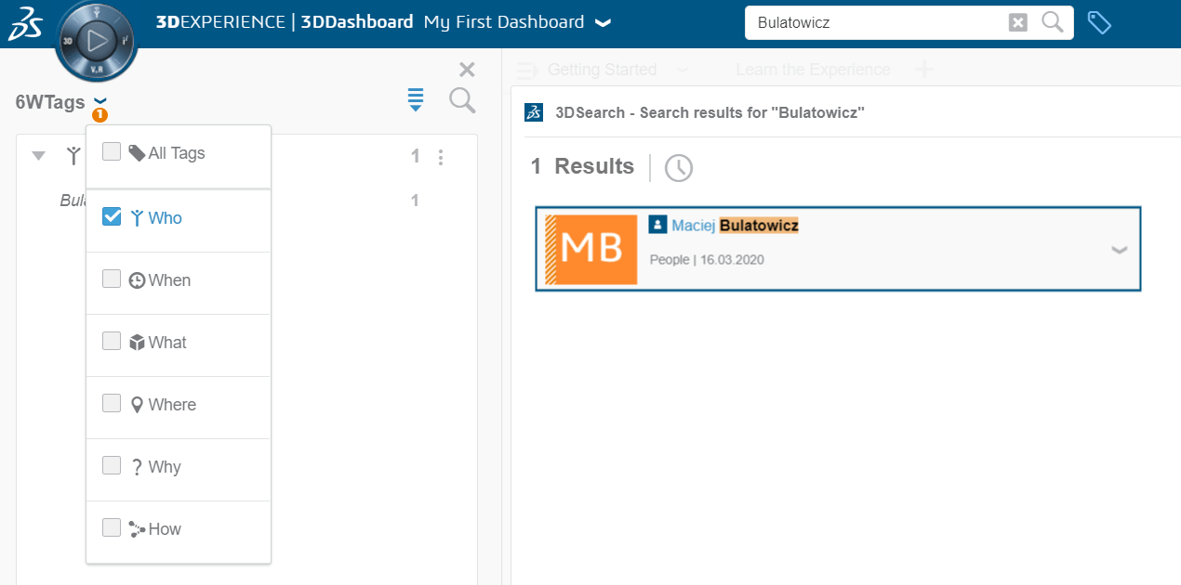
Task: Close the 6WTags side panel
Action: pyautogui.click(x=467, y=70)
